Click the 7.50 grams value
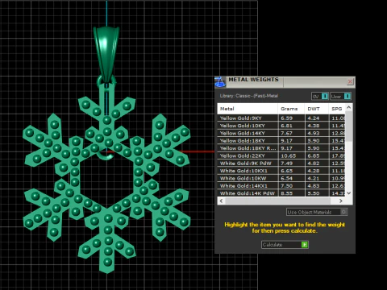Viewport: 387px width, 290px height. click(287, 186)
